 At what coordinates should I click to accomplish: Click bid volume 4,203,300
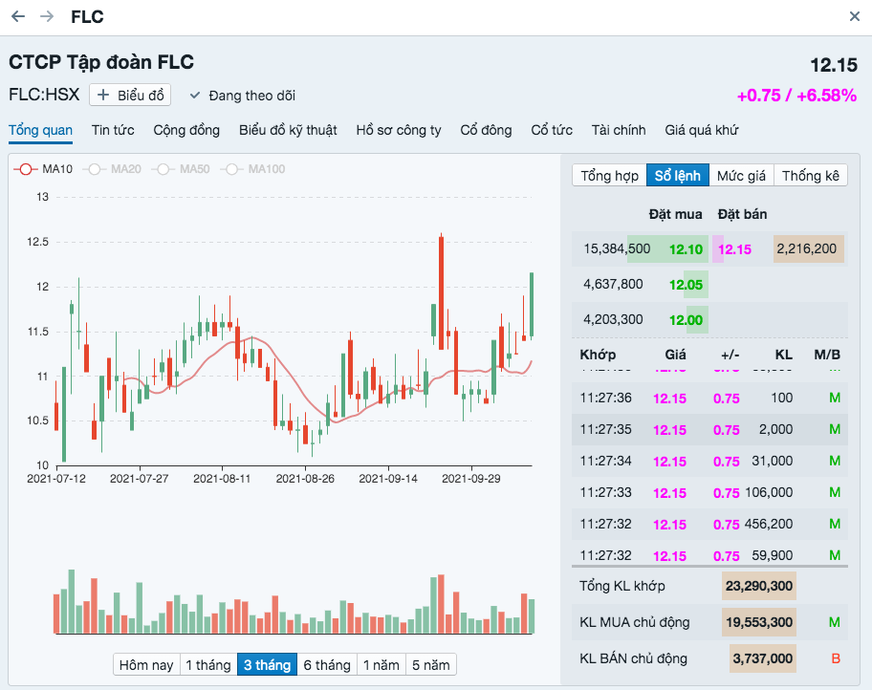point(613,320)
